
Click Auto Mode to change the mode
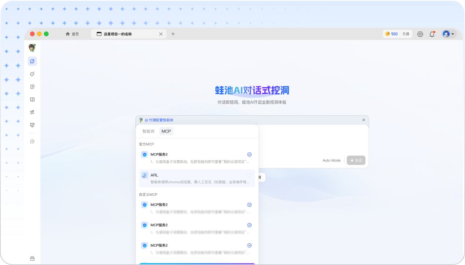[331, 160]
